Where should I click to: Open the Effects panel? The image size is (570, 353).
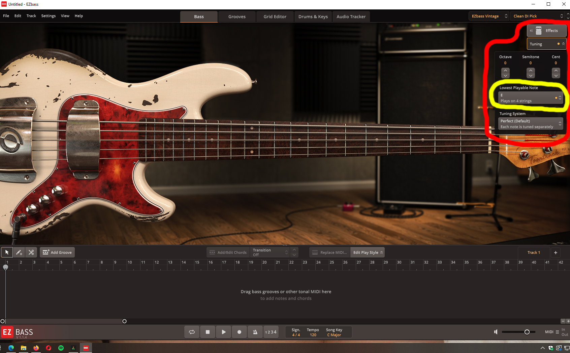point(547,31)
